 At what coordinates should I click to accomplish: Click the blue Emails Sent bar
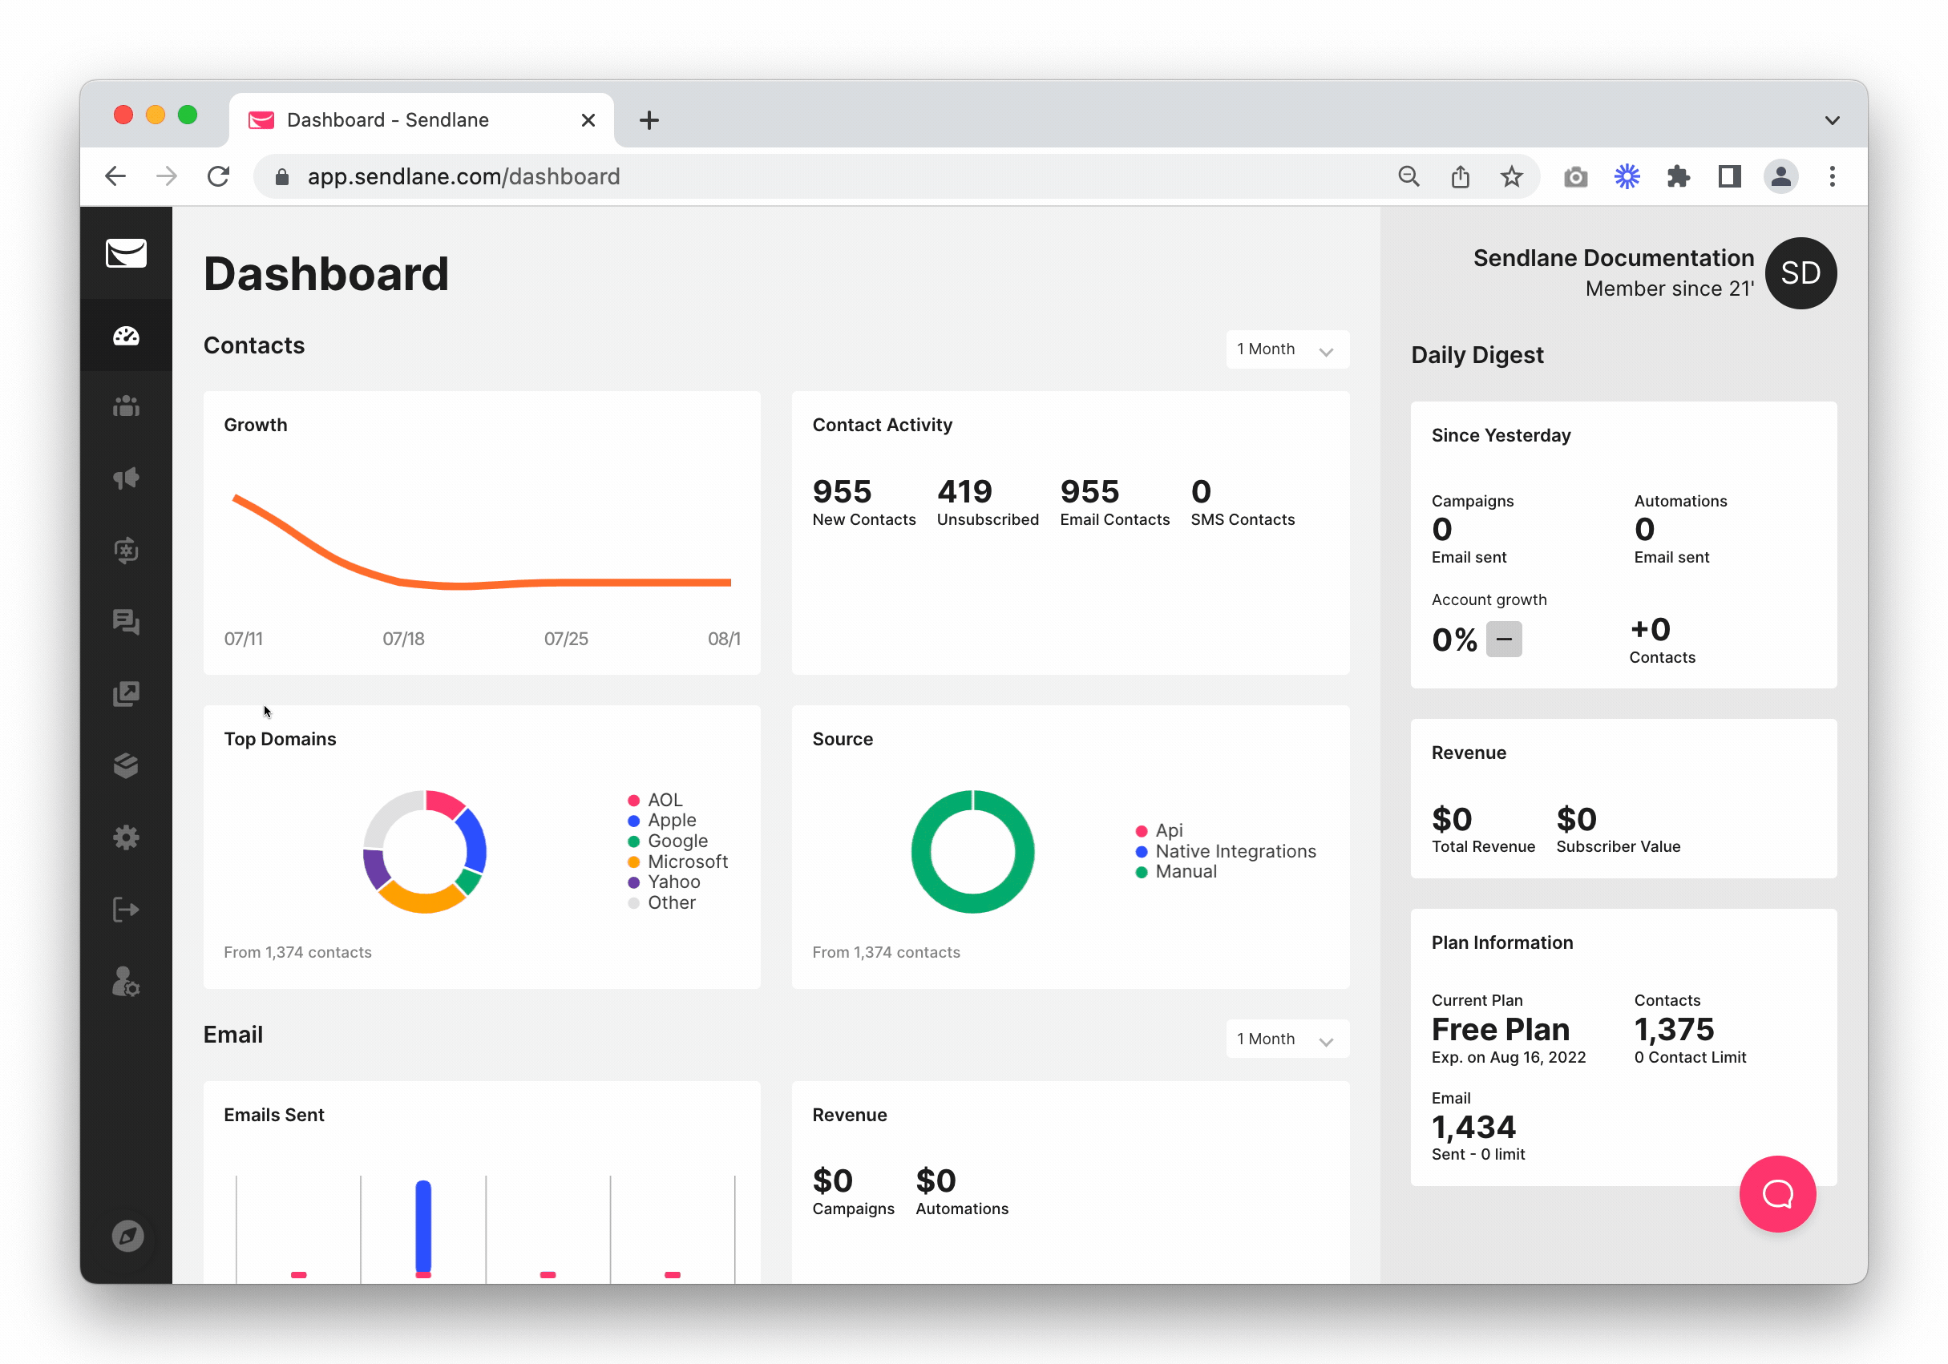[422, 1228]
